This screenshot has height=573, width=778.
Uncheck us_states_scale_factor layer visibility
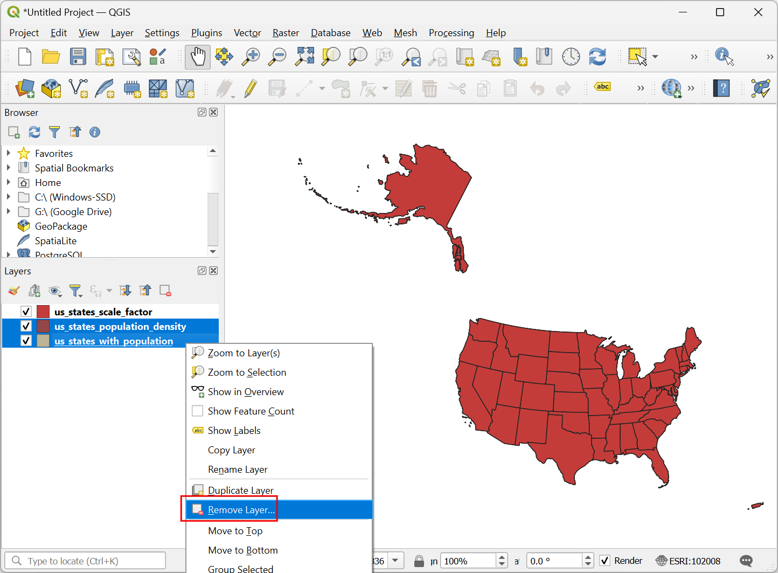[26, 312]
